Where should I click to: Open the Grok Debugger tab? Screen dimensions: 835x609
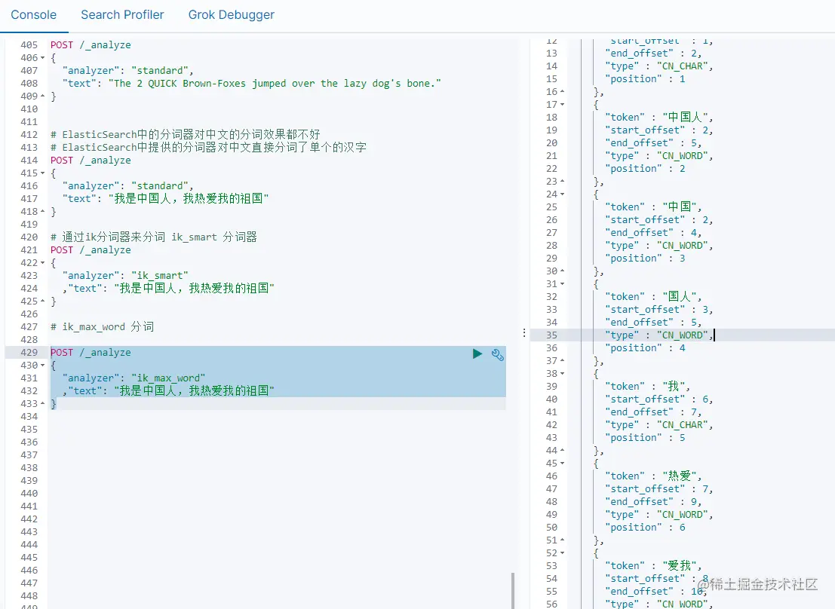tap(231, 15)
